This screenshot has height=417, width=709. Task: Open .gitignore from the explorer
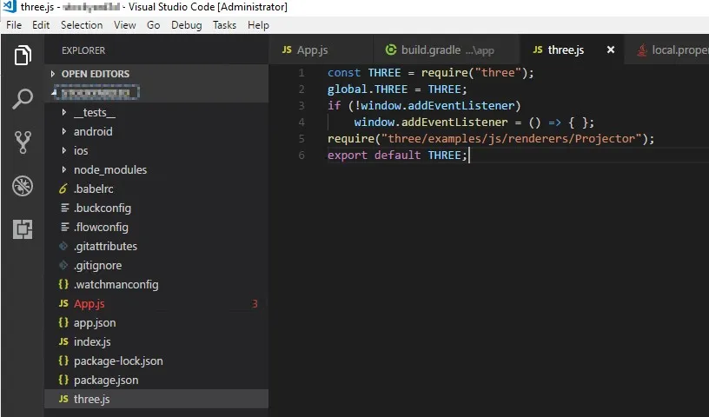158,265
